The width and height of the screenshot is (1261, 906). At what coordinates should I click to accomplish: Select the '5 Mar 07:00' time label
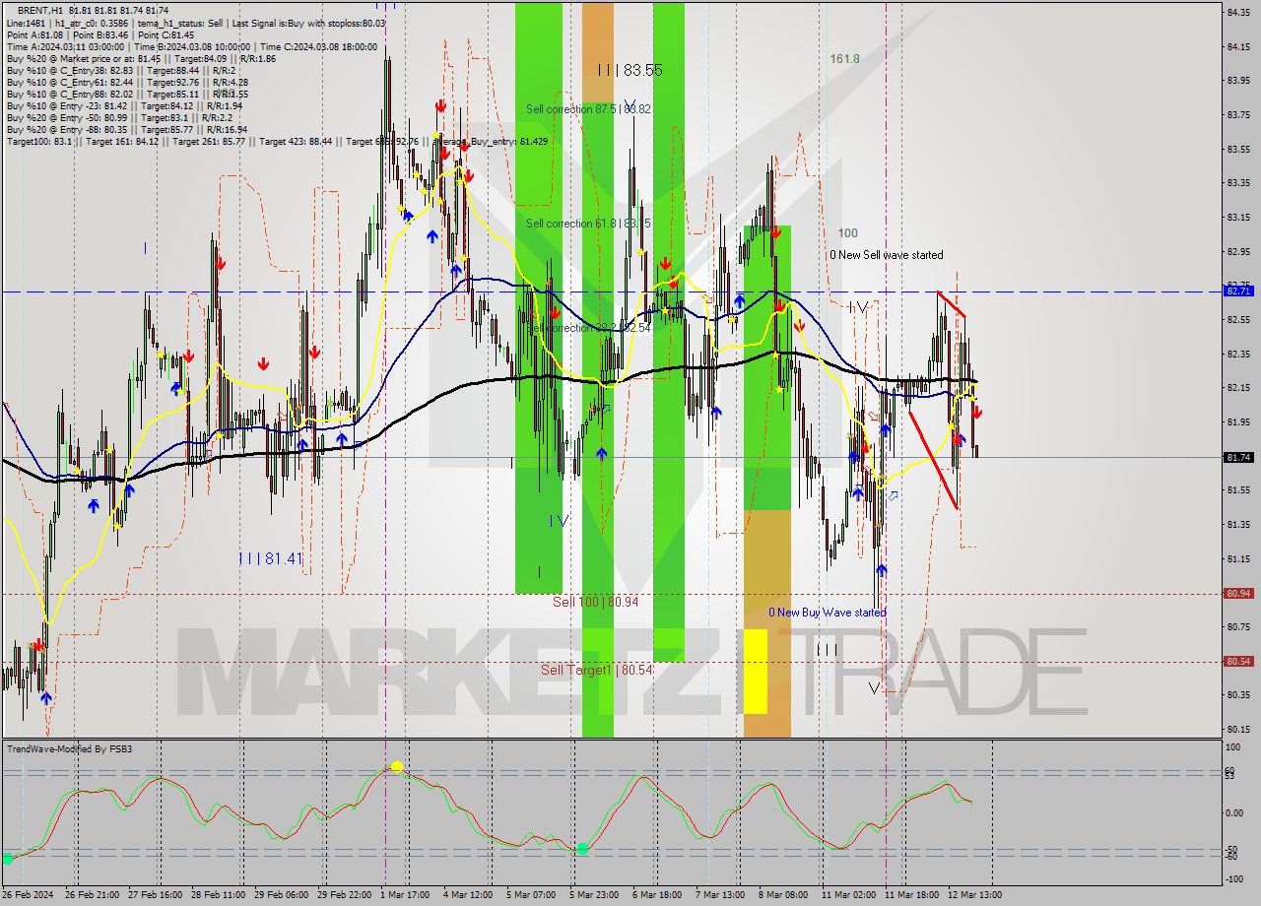(x=531, y=895)
